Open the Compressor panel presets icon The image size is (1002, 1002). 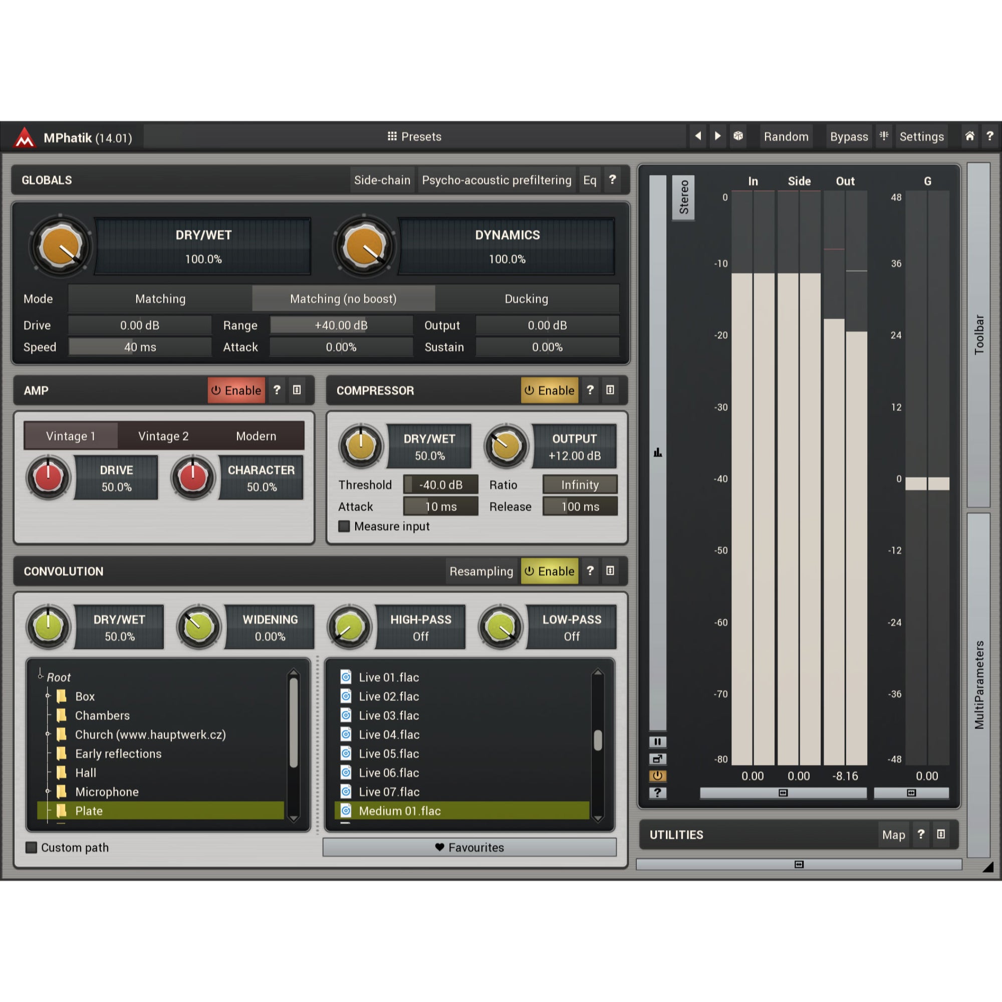[610, 390]
